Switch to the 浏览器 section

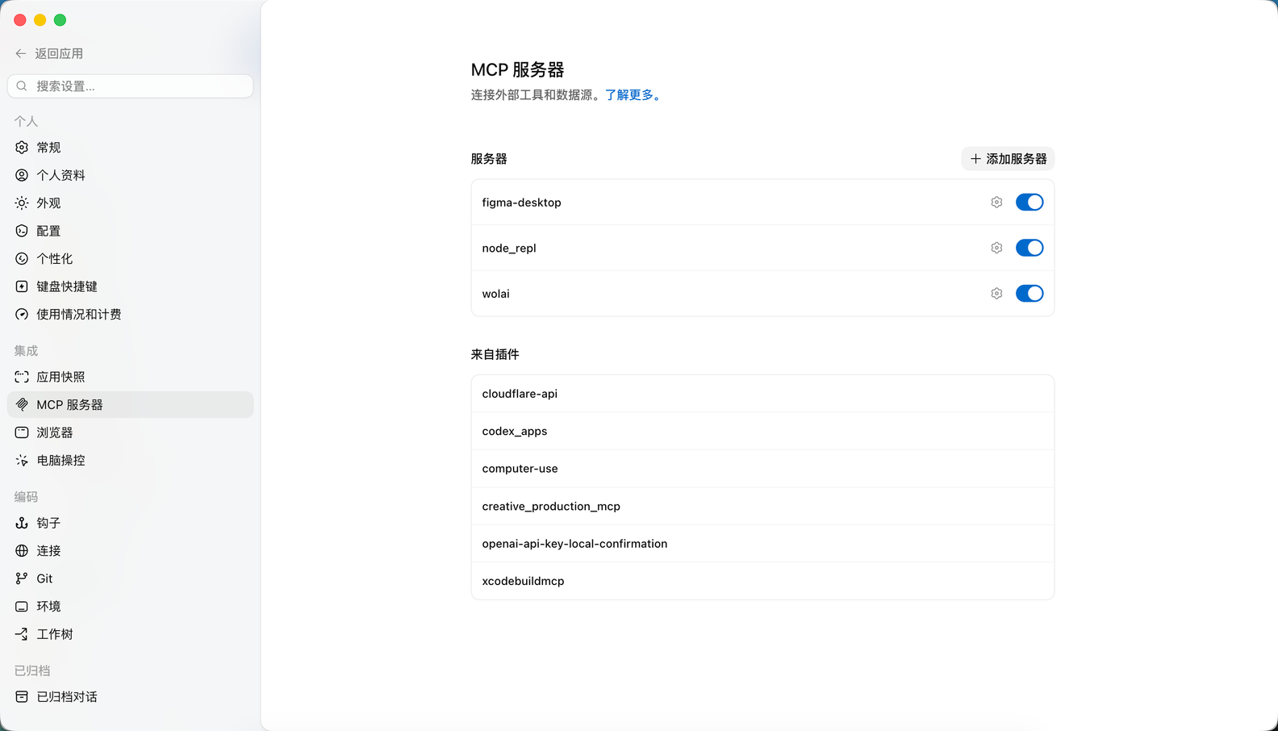click(130, 432)
